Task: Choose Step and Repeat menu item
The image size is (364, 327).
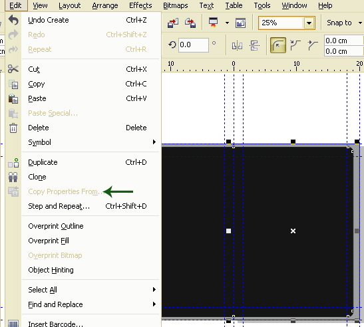Action: coord(91,206)
